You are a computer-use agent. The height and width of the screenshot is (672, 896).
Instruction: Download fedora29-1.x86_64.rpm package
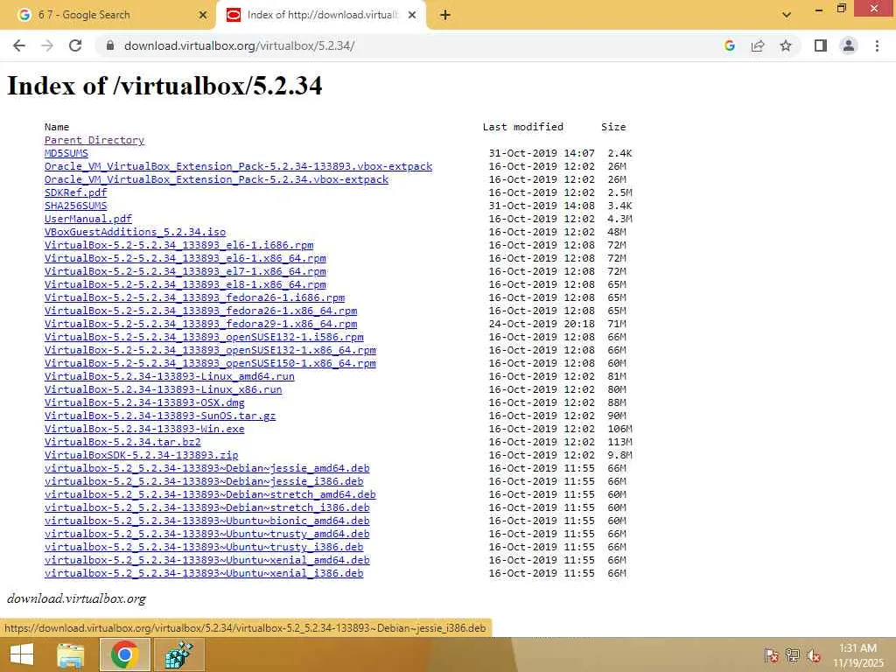200,324
